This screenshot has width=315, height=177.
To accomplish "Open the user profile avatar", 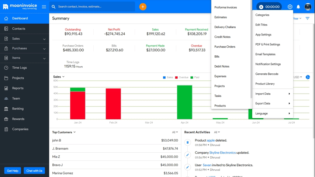I will pos(308,7).
